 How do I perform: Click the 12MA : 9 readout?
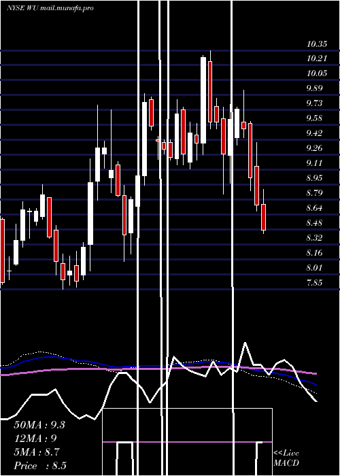point(35,439)
